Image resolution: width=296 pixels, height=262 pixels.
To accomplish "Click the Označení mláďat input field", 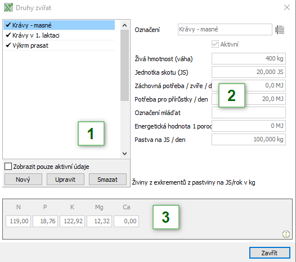I will [249, 113].
